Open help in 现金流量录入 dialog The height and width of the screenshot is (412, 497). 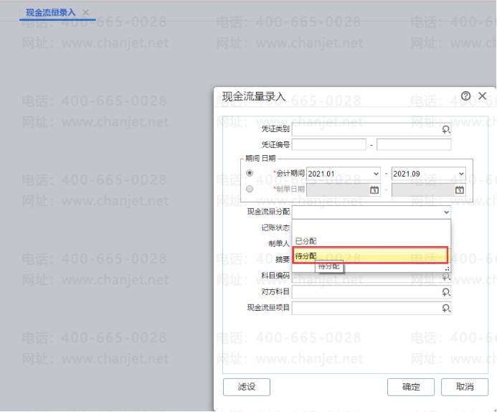pyautogui.click(x=465, y=95)
